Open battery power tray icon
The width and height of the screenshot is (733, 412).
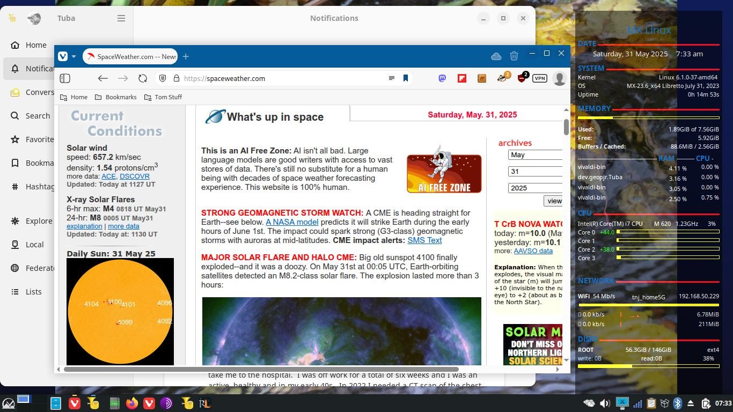tap(706, 403)
